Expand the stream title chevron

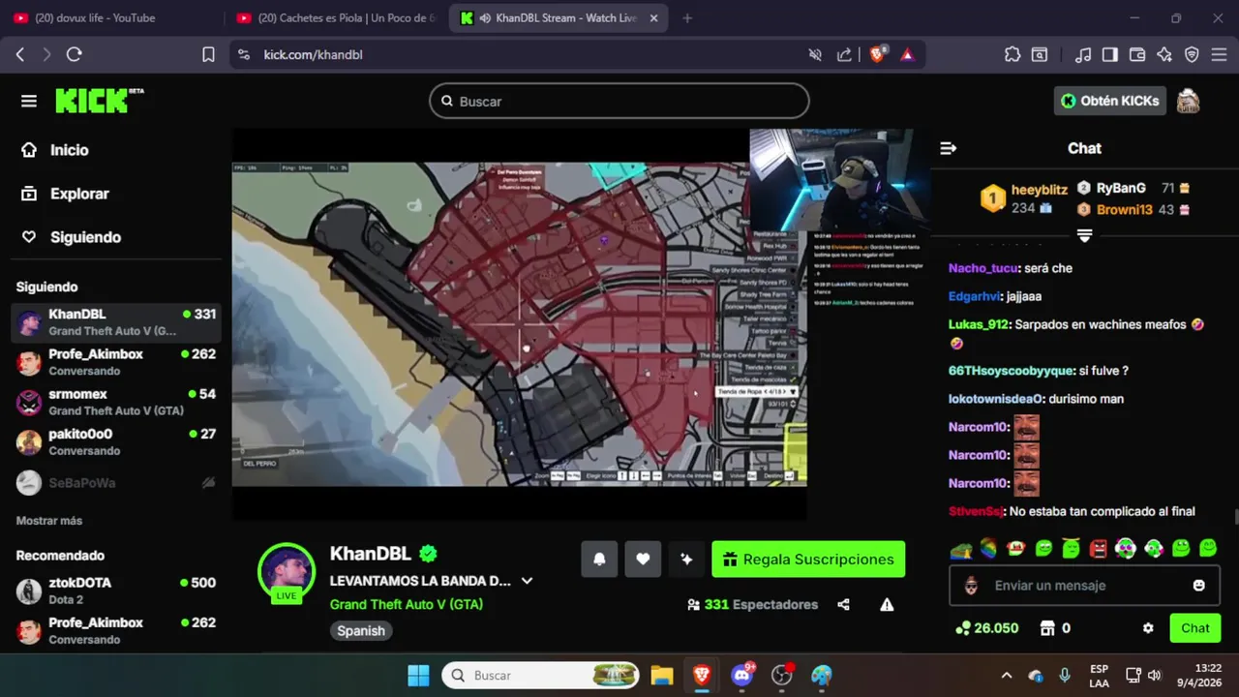[x=528, y=581]
